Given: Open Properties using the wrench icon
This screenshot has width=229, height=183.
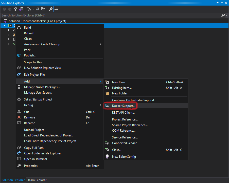Looking at the screenshot, I should click(50, 9).
